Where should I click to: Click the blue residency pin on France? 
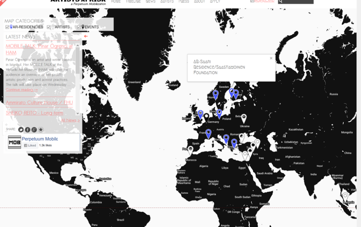coord(208,133)
